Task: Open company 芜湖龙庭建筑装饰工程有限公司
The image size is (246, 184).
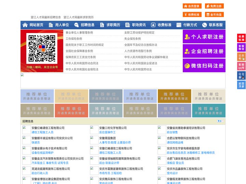Action: [51, 169]
